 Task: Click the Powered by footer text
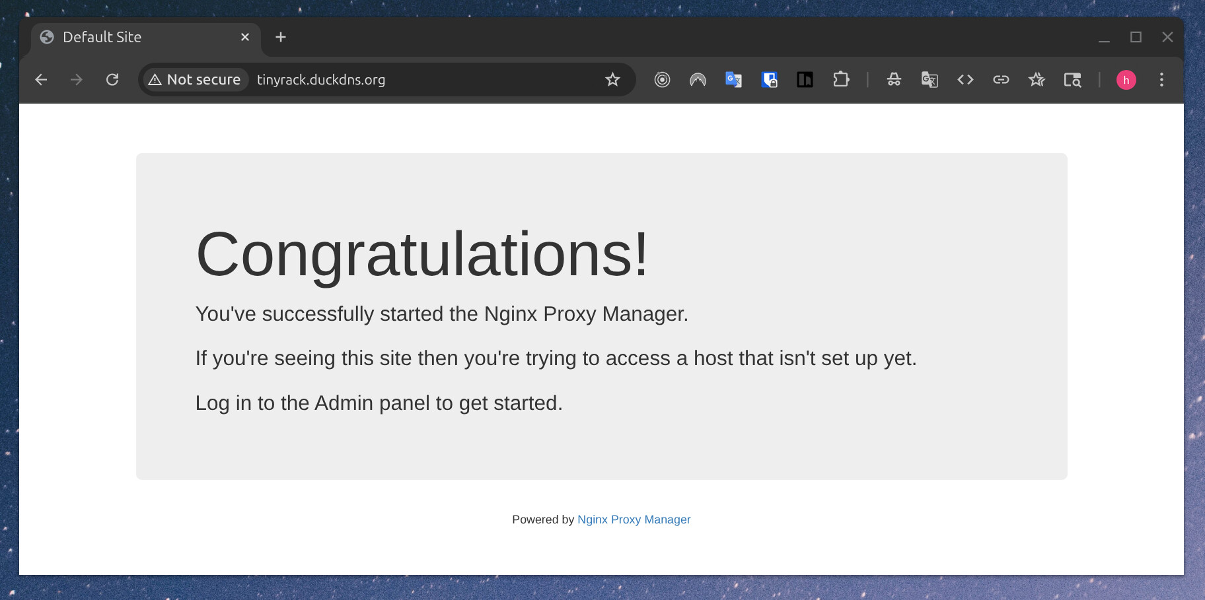click(x=543, y=519)
